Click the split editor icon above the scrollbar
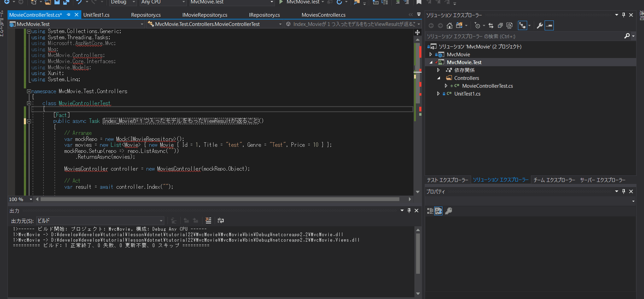 (x=417, y=32)
